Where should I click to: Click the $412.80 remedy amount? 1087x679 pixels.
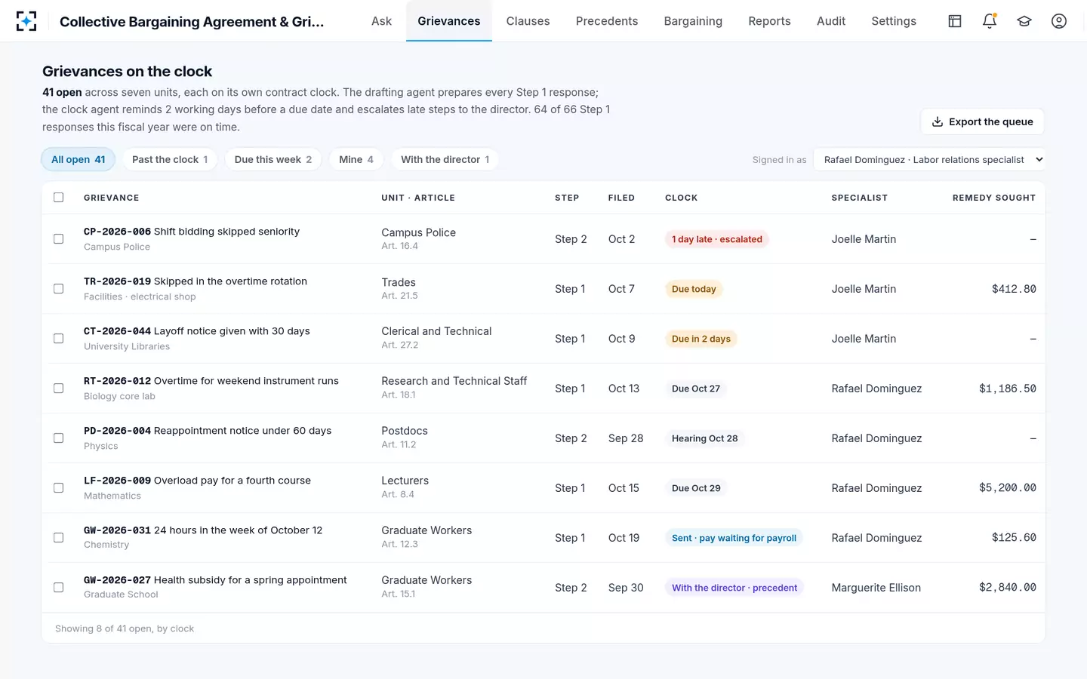[1014, 289]
